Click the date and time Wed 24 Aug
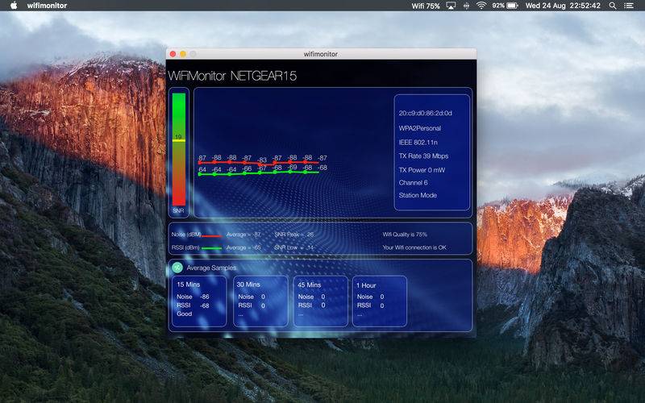The width and height of the screenshot is (645, 403). 563,6
